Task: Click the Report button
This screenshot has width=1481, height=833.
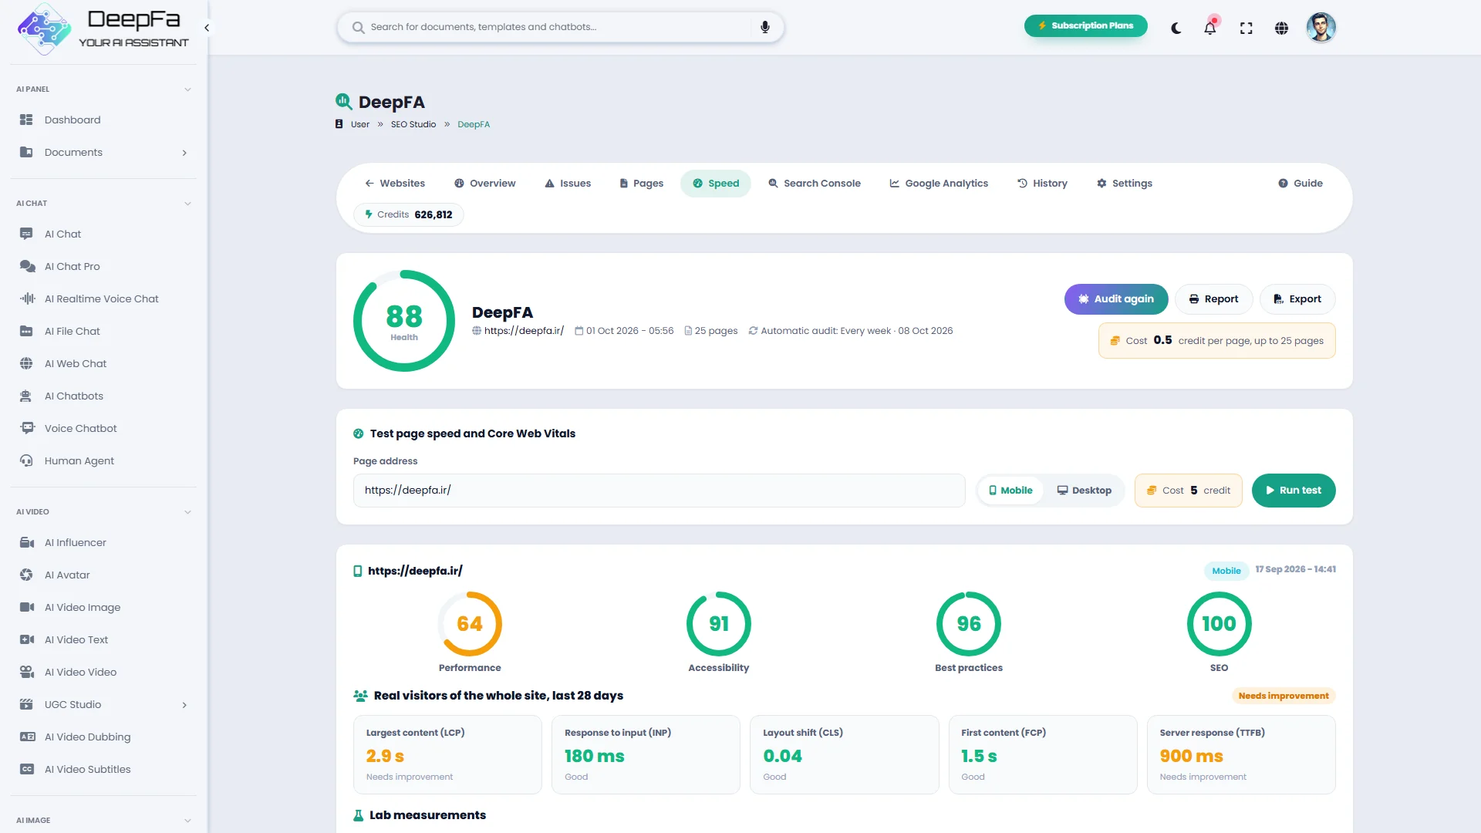Action: (1213, 299)
